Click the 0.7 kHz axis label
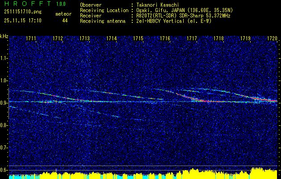 click(x=4, y=148)
